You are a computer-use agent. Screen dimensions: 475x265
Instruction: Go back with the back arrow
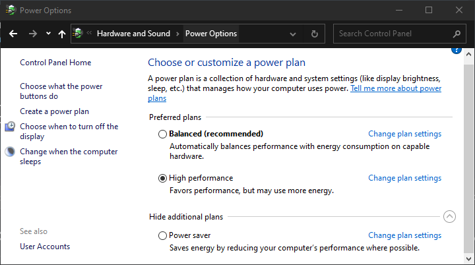(13, 34)
